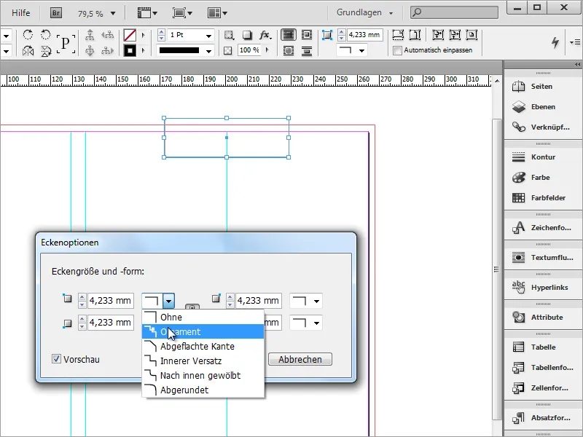The width and height of the screenshot is (583, 437).
Task: Open the Kontur panel
Action: click(543, 157)
